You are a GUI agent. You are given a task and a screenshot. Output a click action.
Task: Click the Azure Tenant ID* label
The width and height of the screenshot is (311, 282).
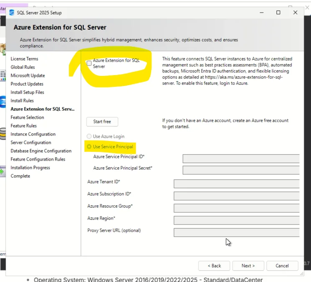point(104,182)
